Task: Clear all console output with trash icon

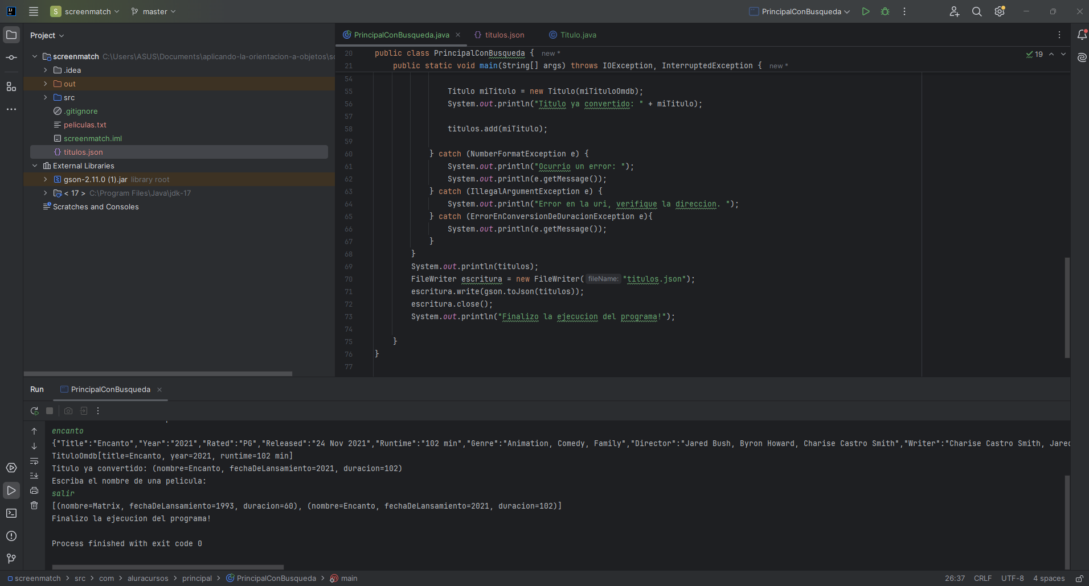Action: pos(34,505)
